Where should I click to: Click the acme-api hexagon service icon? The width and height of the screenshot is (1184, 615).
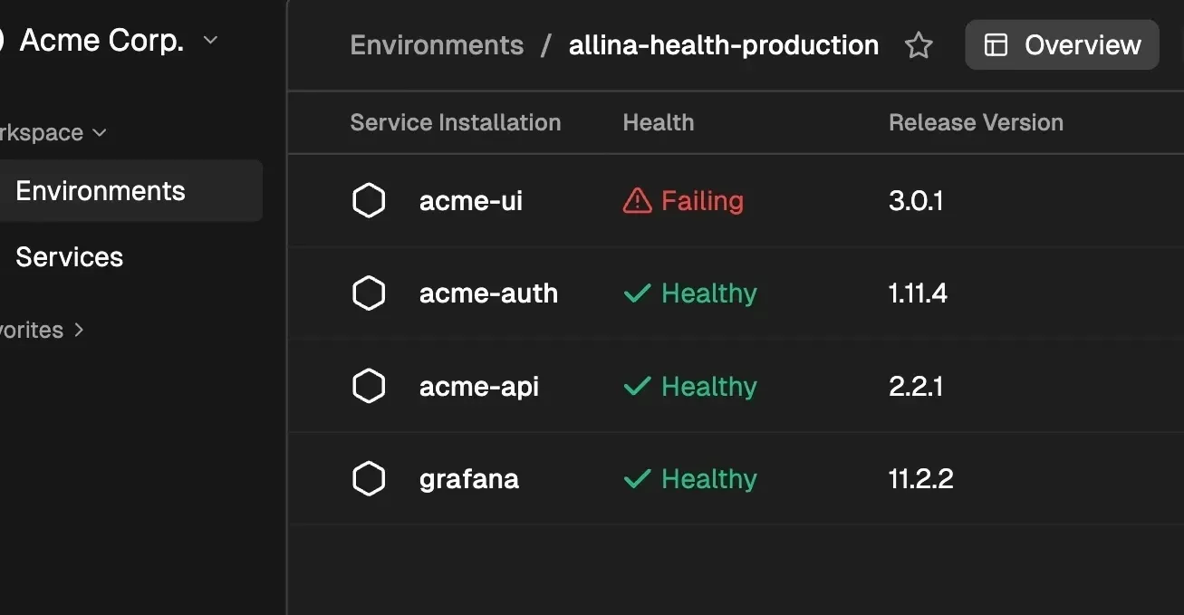[x=369, y=387]
